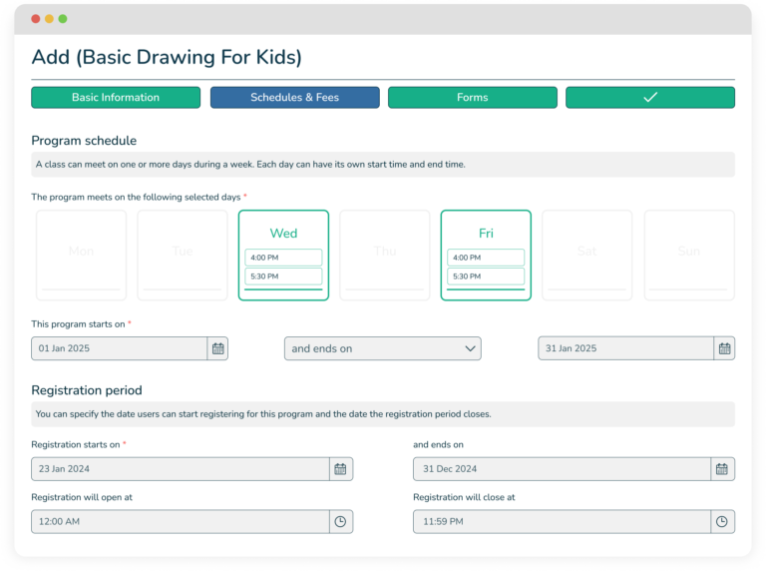Select the Schedules & Fees tab
The width and height of the screenshot is (766, 571).
[294, 98]
